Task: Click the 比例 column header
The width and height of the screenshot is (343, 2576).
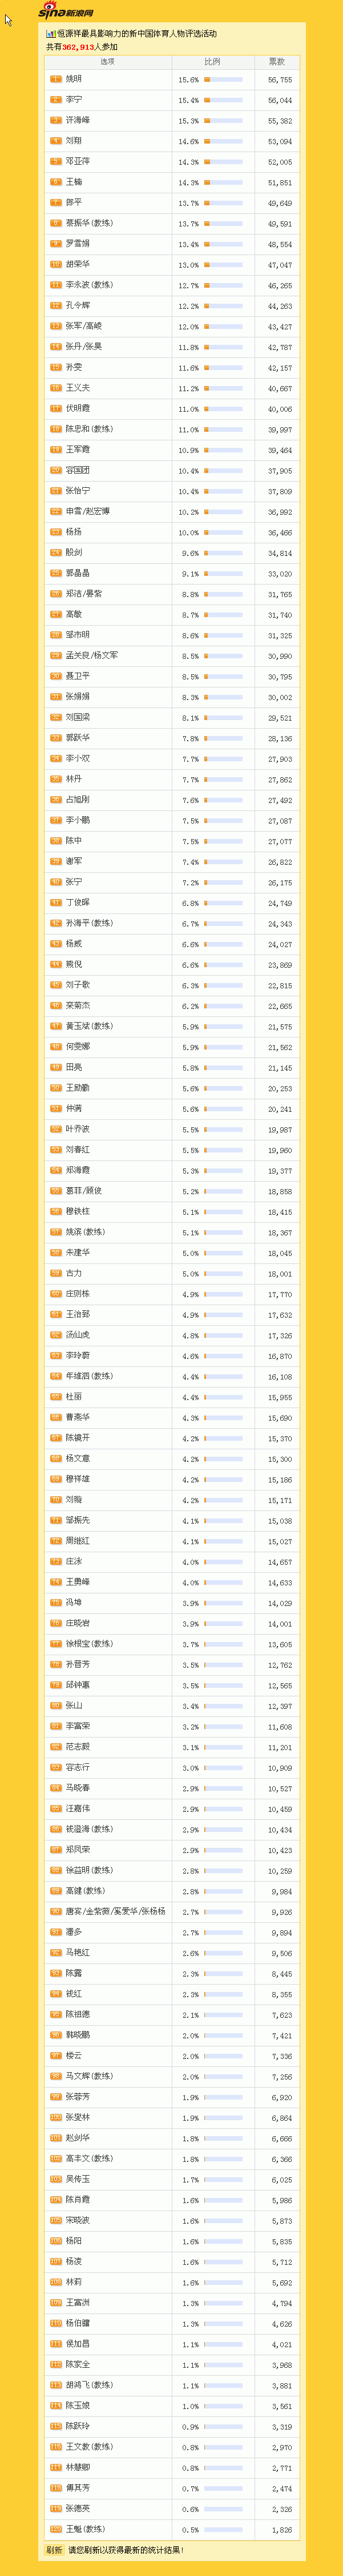Action: 212,62
